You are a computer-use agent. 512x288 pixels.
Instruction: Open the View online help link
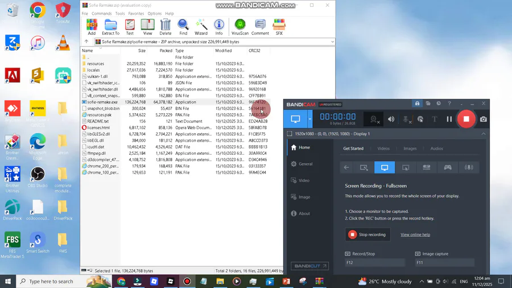coord(415,234)
